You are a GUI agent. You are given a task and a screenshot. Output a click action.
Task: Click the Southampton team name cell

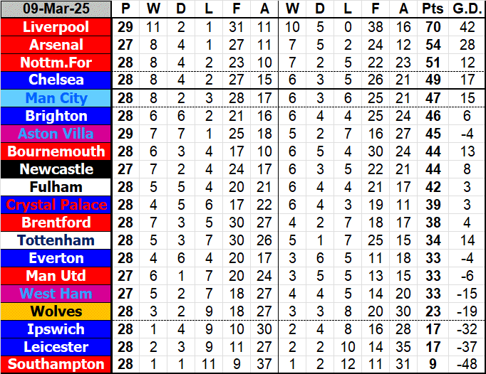(x=56, y=365)
